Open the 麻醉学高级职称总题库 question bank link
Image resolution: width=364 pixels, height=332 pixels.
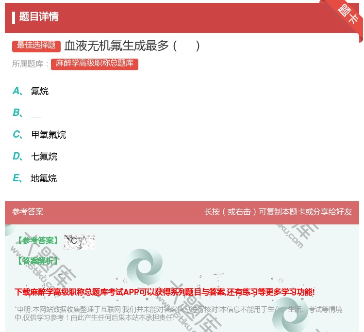pos(95,64)
